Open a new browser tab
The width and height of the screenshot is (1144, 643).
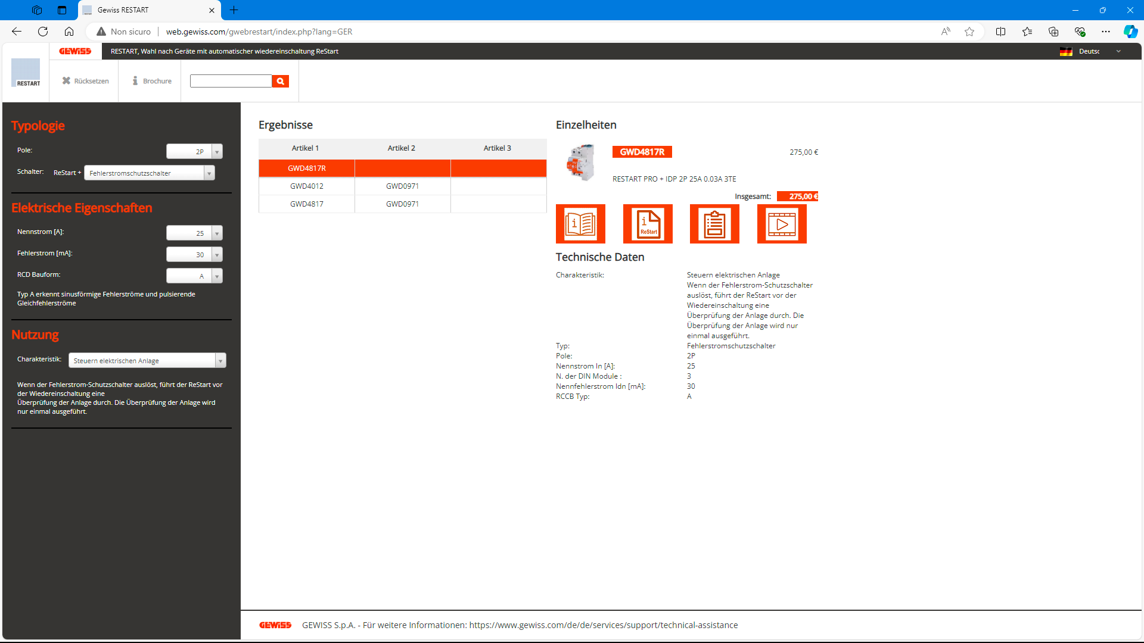point(234,10)
